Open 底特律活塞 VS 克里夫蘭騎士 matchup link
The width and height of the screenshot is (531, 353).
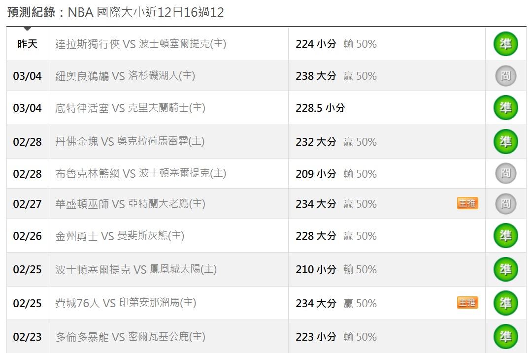[x=130, y=108]
